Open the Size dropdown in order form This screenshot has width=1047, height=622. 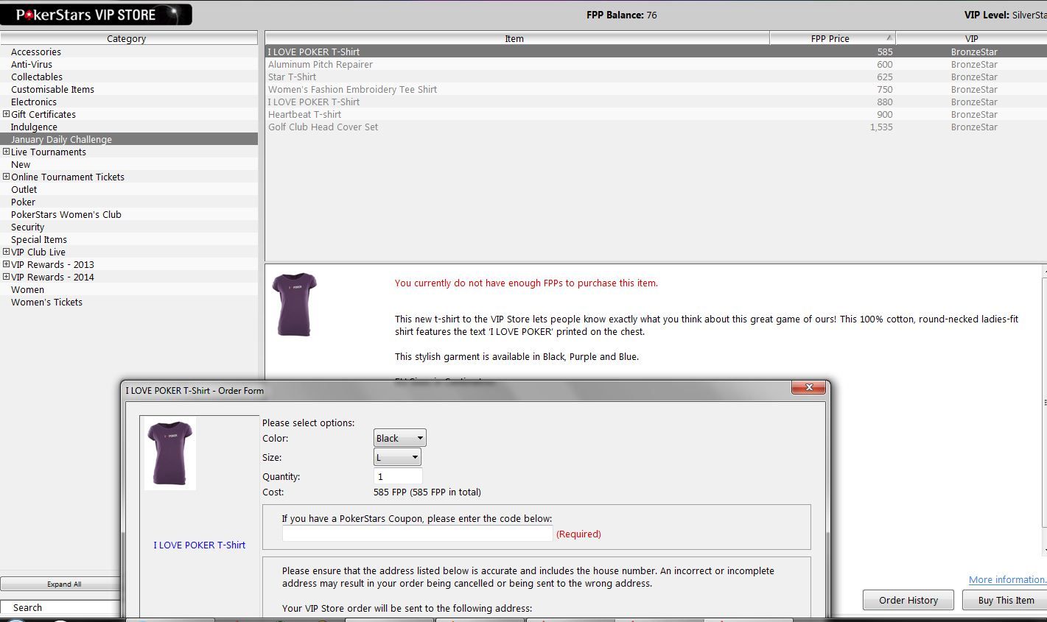pyautogui.click(x=397, y=457)
